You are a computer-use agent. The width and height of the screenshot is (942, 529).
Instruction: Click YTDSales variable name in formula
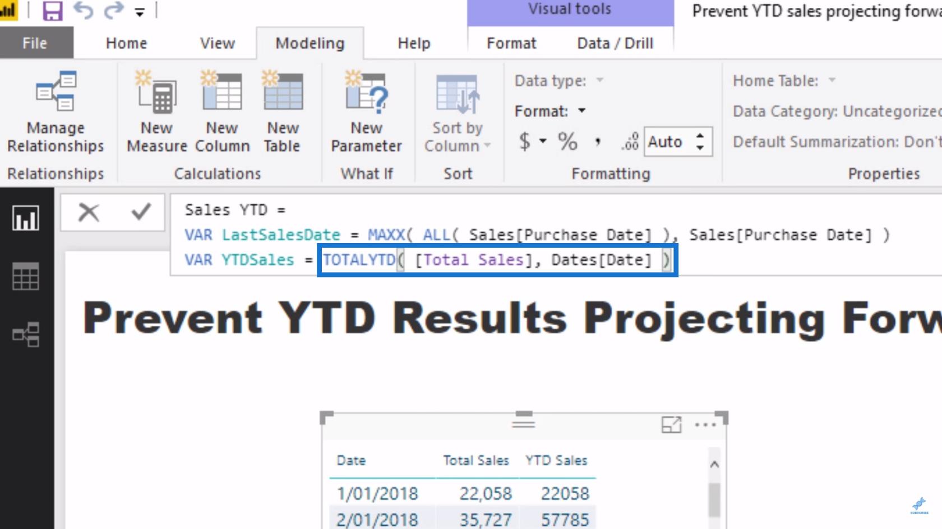click(257, 260)
